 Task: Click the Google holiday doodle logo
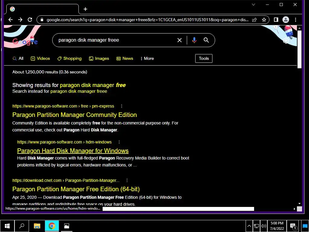[x=25, y=41]
